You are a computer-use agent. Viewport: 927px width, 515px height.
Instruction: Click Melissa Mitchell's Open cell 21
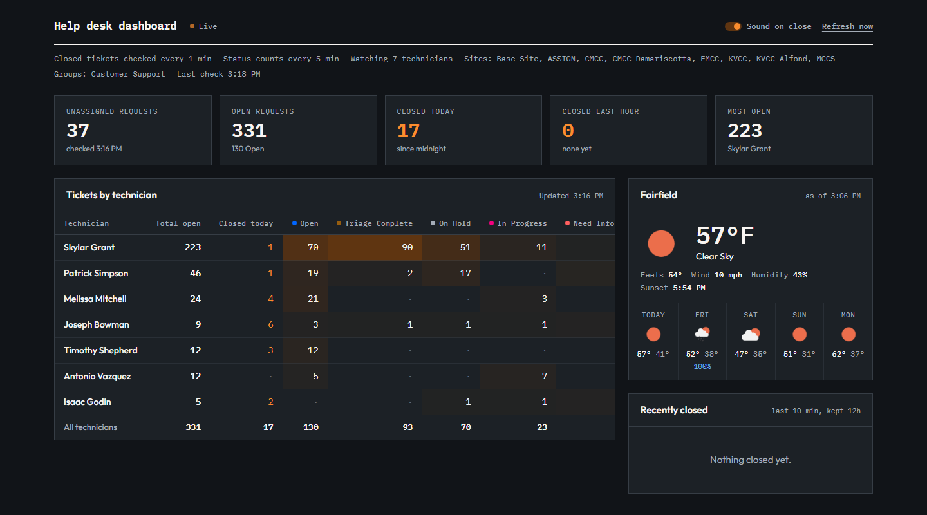pyautogui.click(x=305, y=299)
